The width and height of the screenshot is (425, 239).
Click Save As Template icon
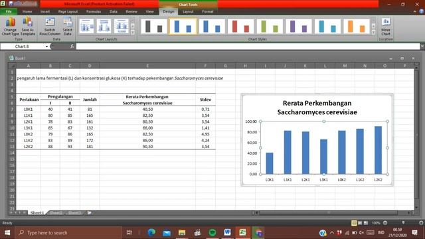28,27
